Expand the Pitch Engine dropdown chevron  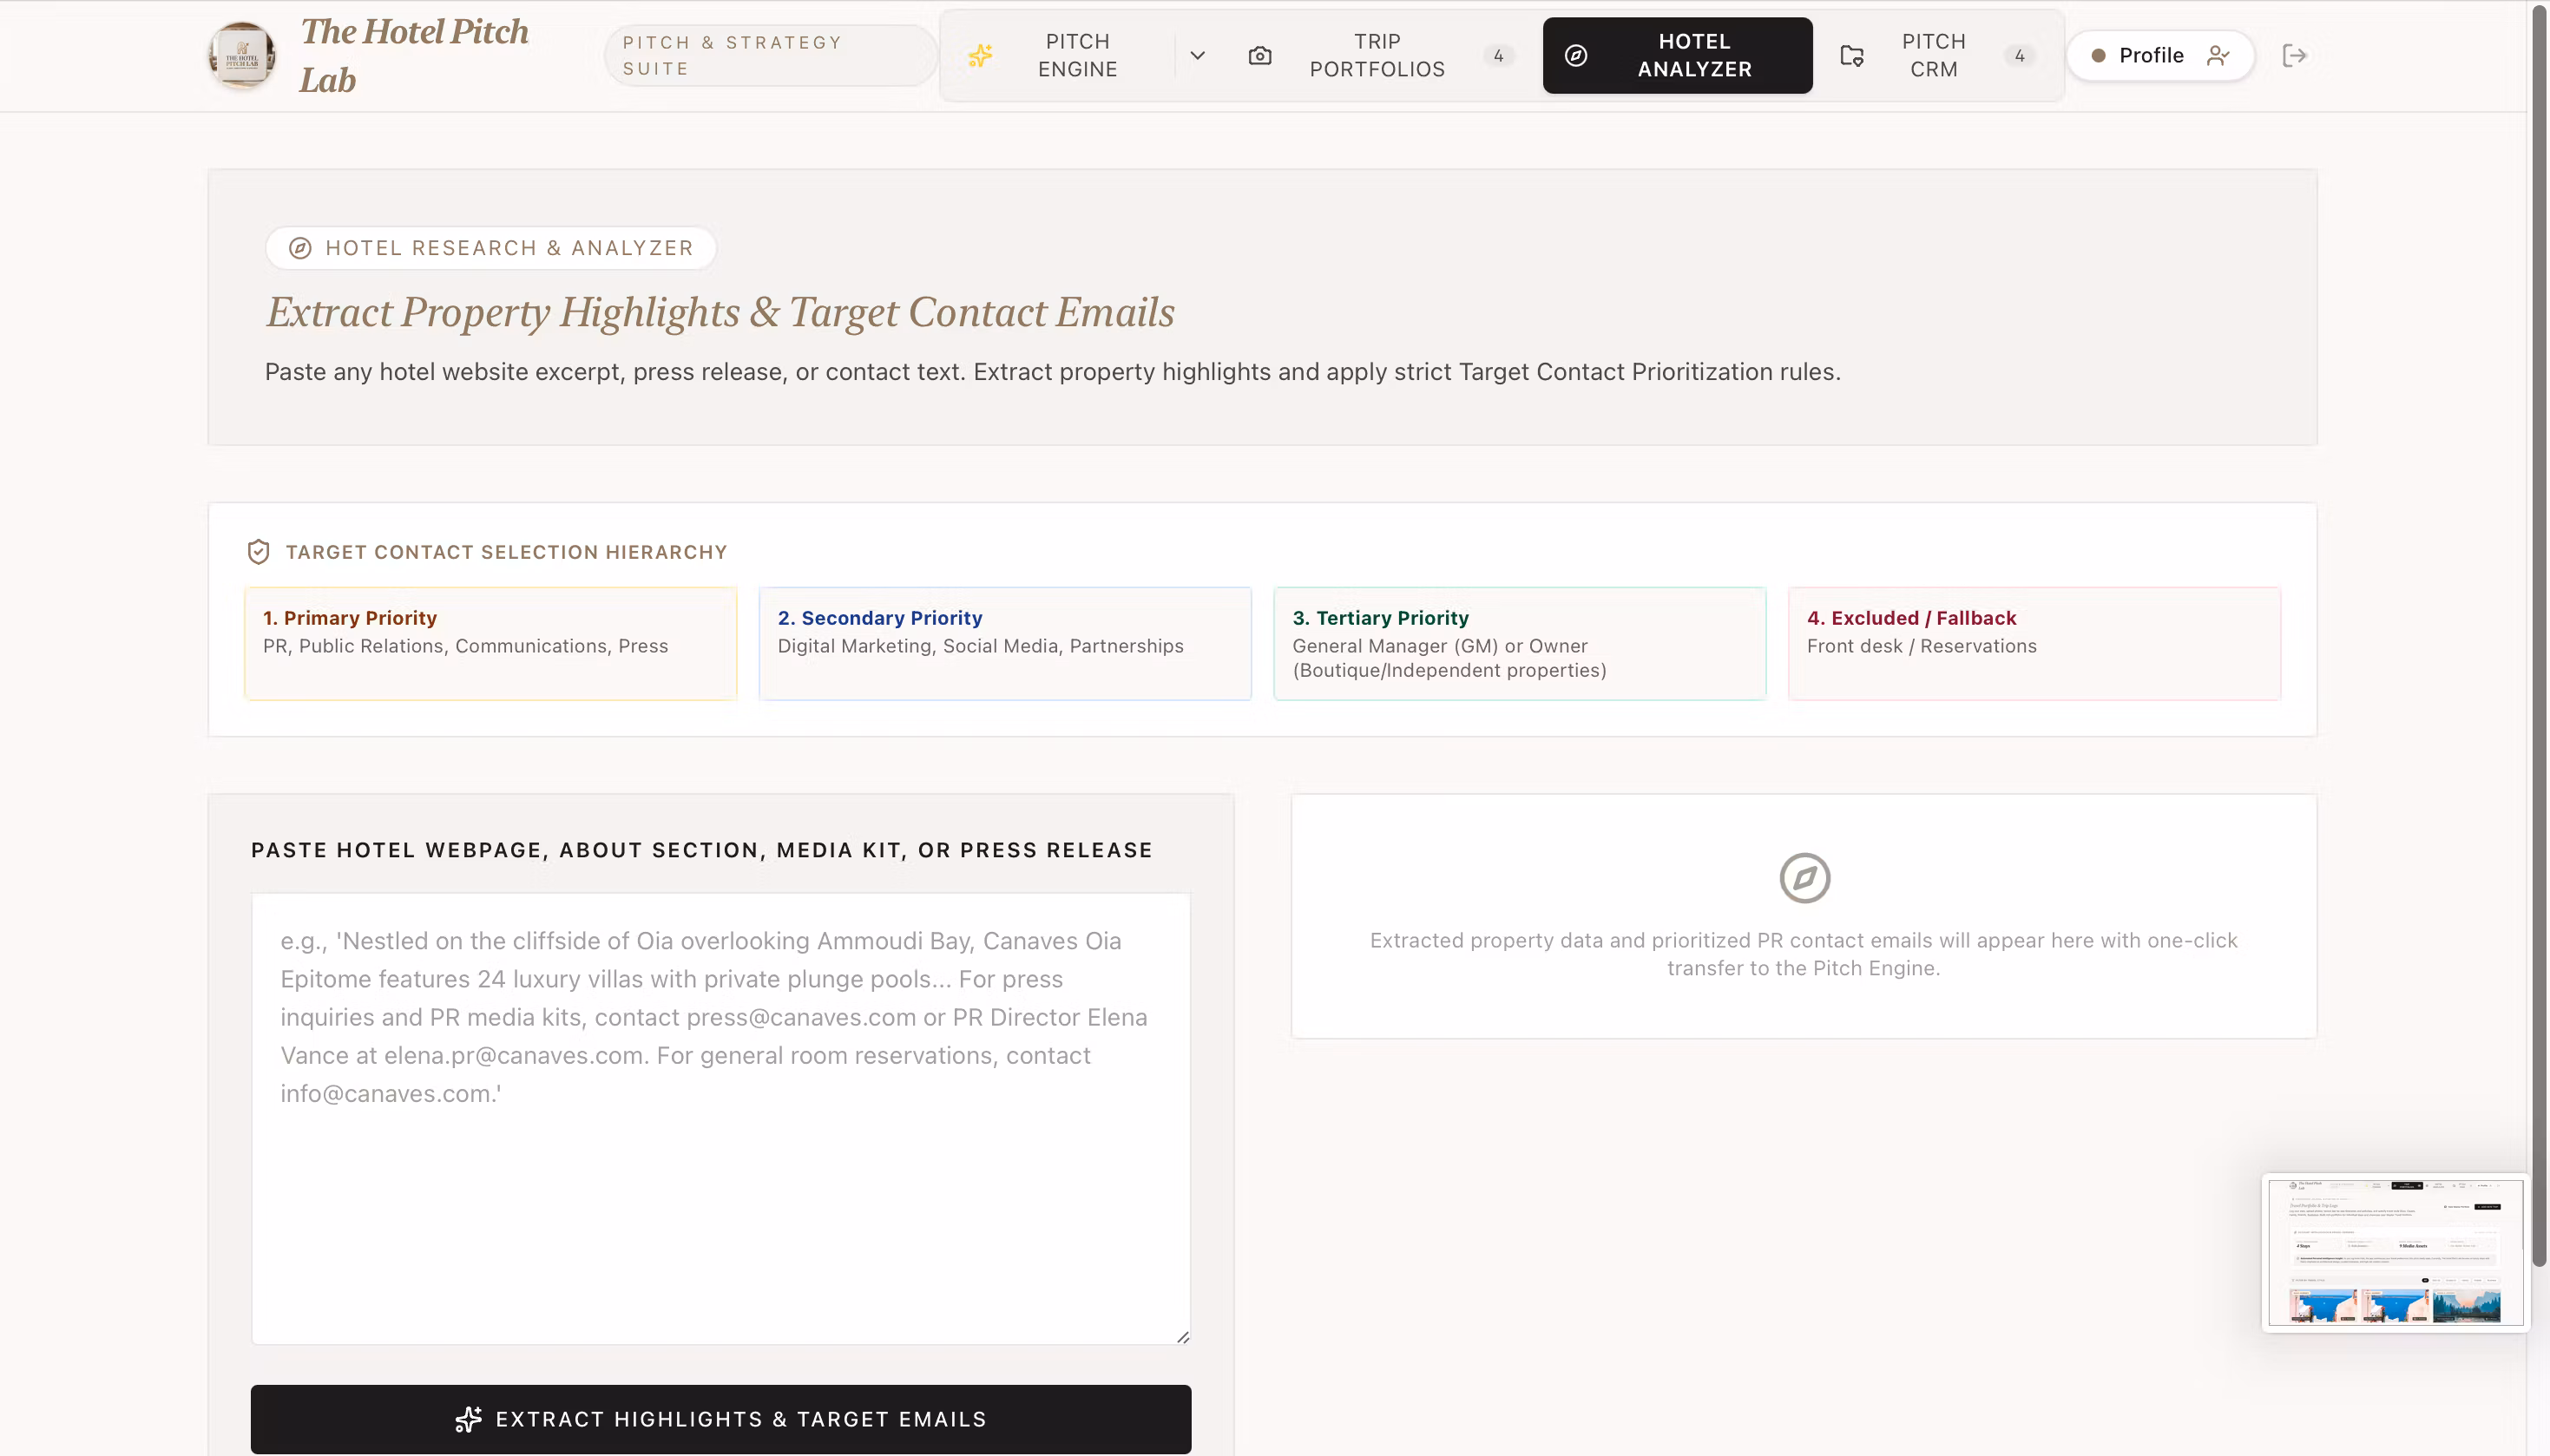(x=1197, y=55)
